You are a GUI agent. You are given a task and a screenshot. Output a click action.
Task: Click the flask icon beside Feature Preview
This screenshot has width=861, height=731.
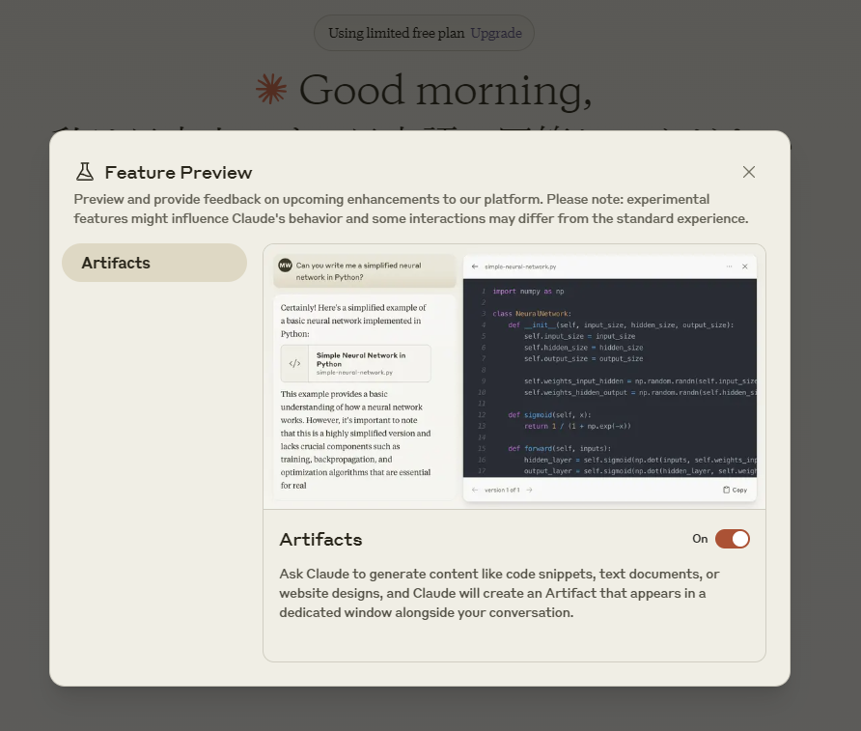click(85, 172)
